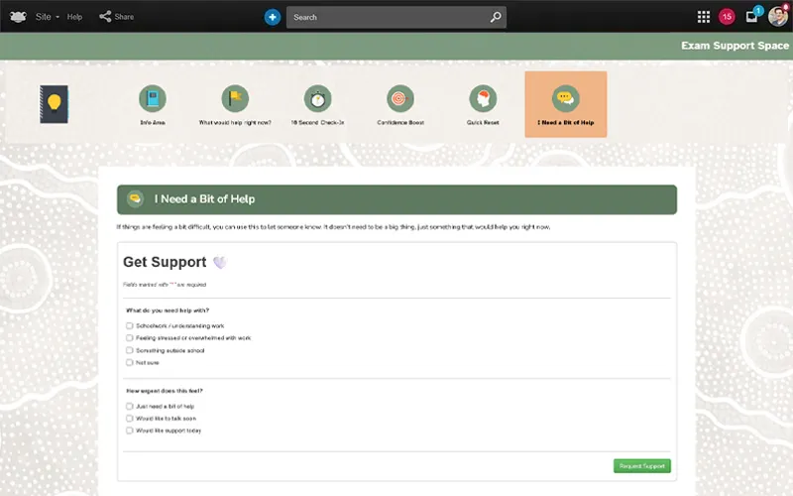Image resolution: width=793 pixels, height=496 pixels.
Task: Open the messages icon in top bar
Action: pyautogui.click(x=752, y=17)
